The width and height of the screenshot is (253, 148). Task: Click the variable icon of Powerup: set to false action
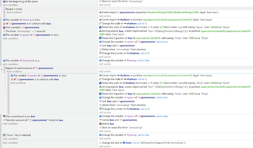pos(100,61)
